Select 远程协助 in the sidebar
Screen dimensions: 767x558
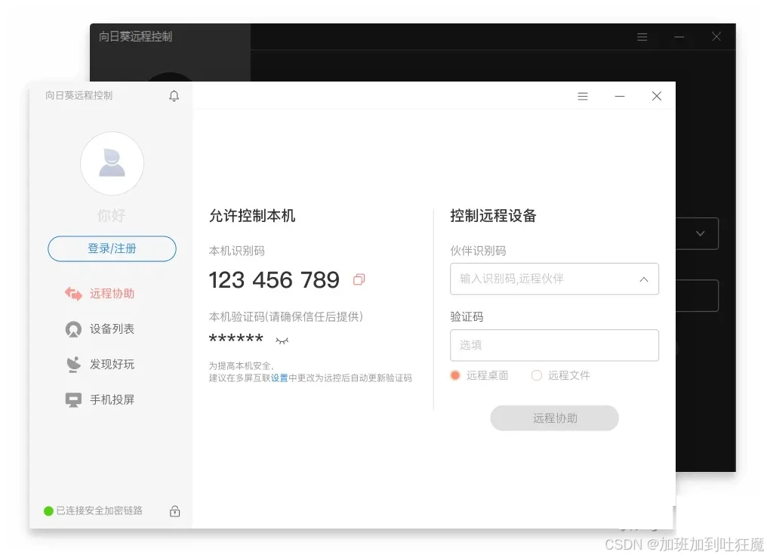(x=100, y=294)
